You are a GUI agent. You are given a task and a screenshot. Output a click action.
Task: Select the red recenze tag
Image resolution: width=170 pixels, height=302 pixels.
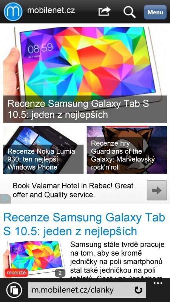pyautogui.click(x=16, y=273)
